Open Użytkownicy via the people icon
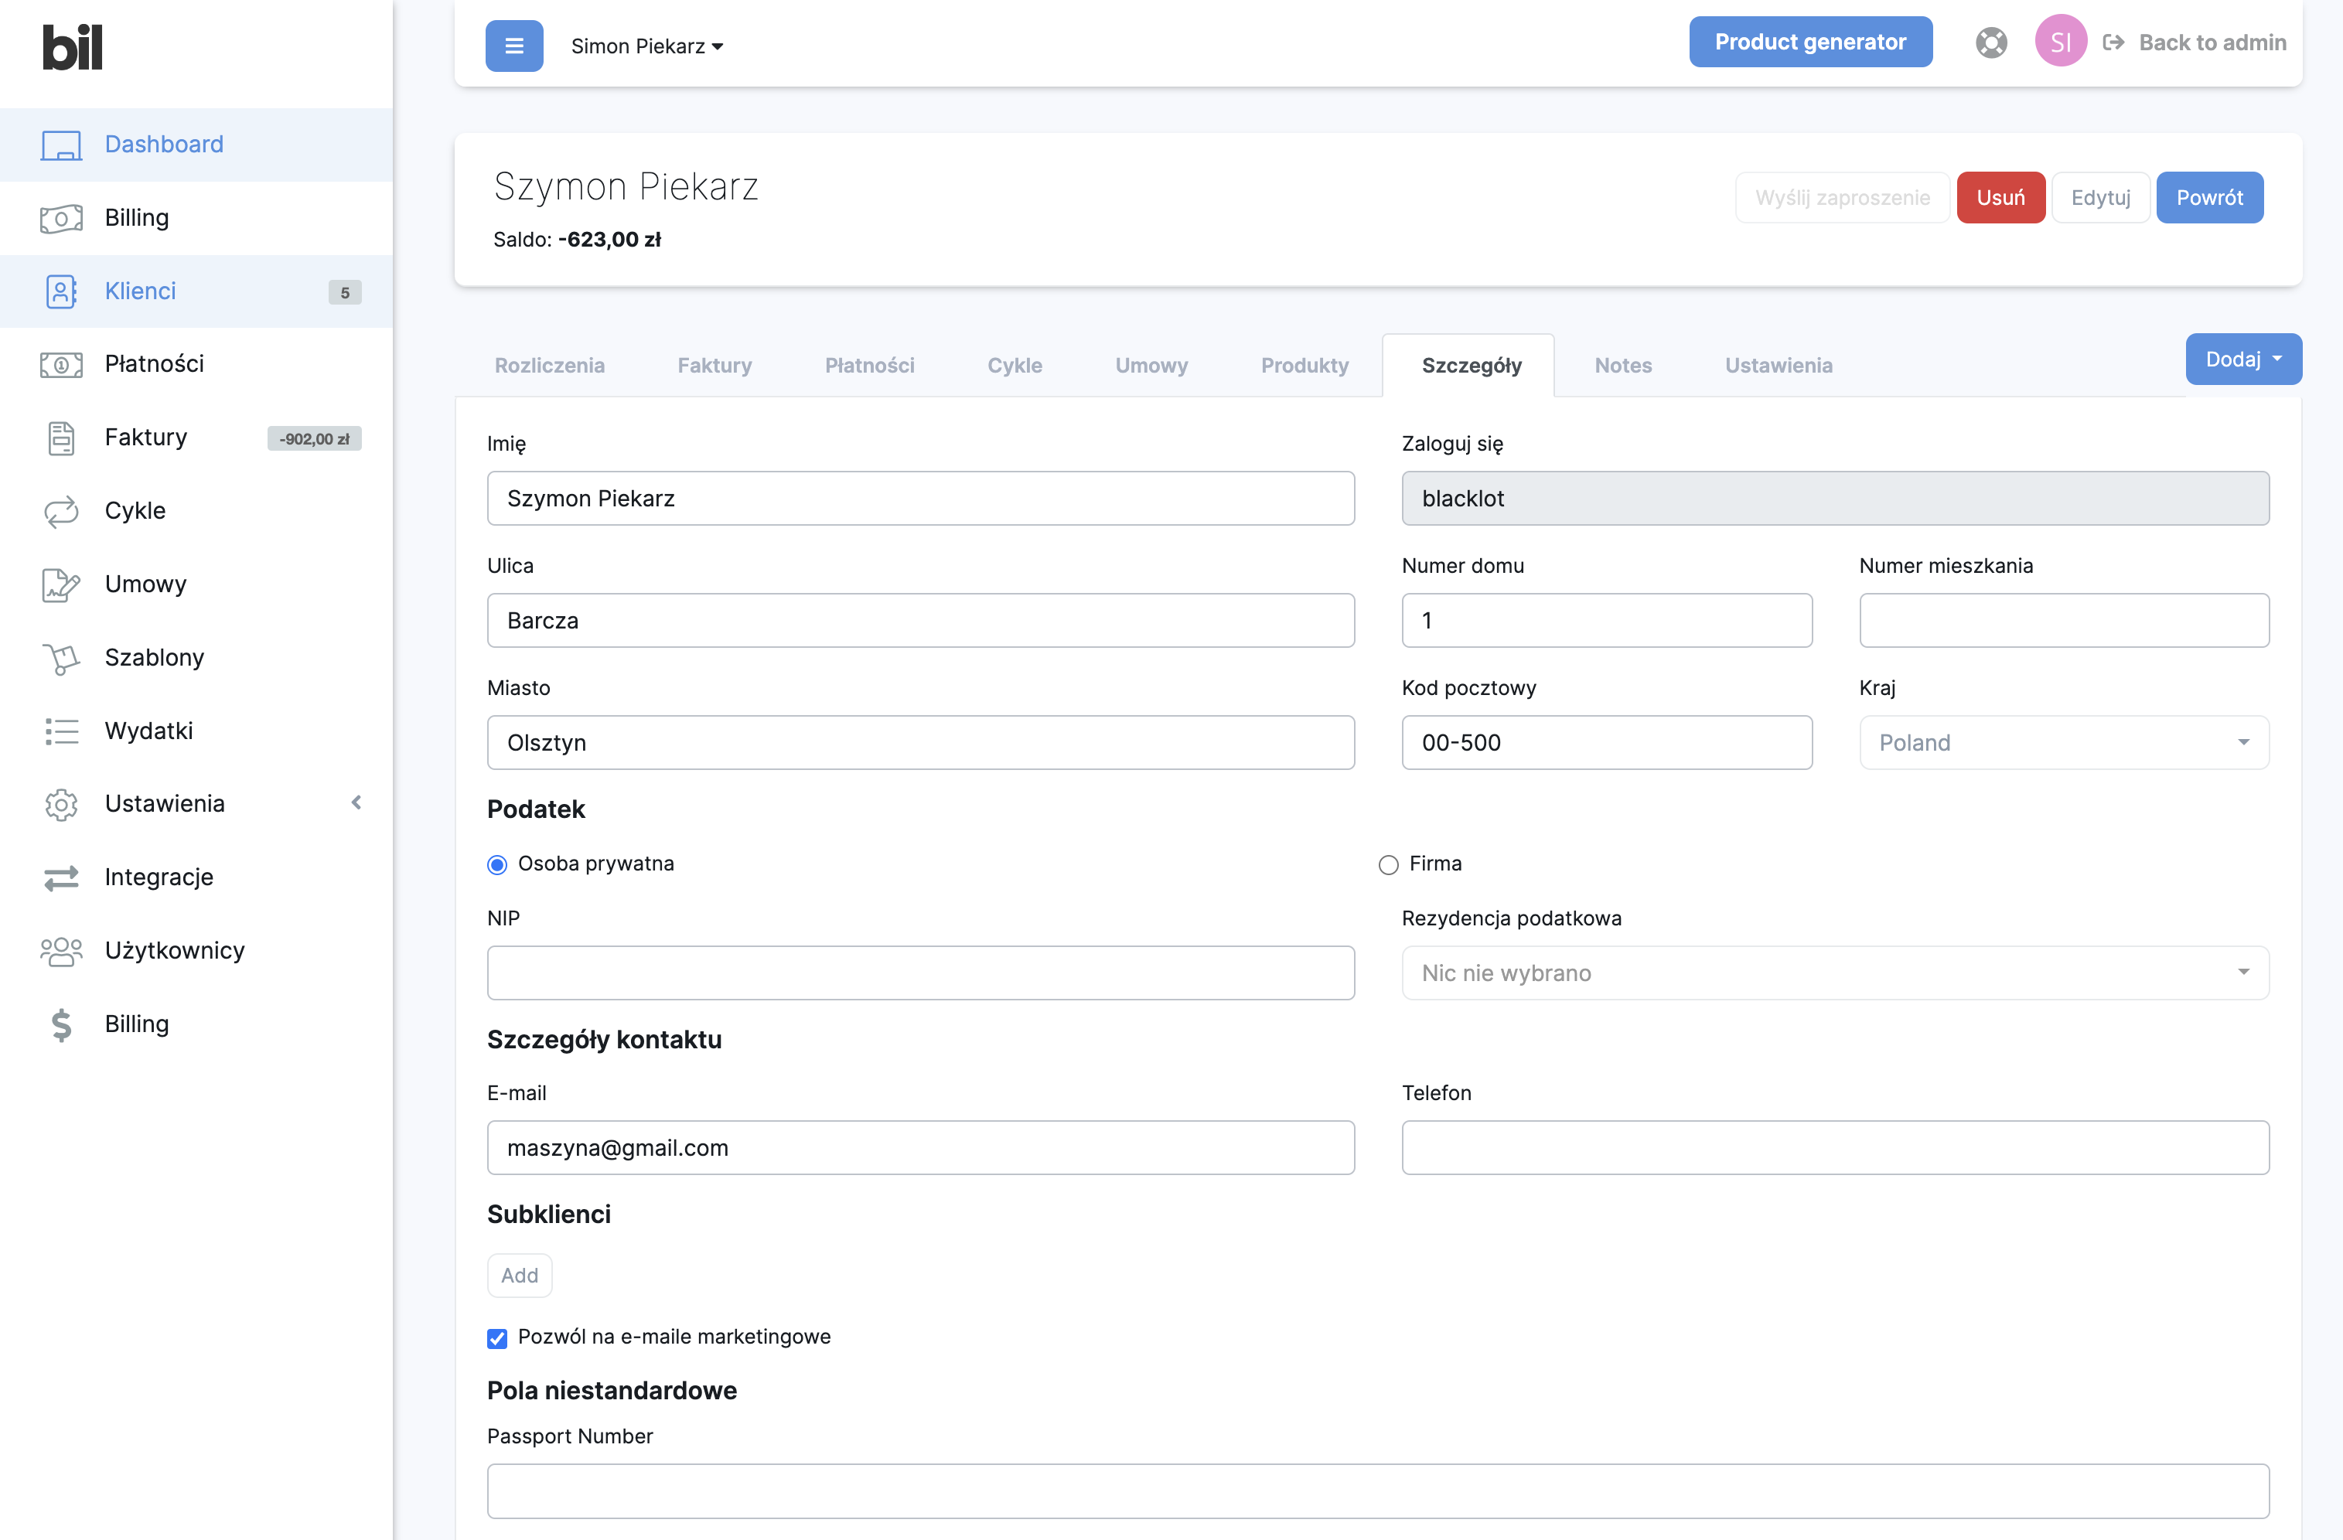 61,951
